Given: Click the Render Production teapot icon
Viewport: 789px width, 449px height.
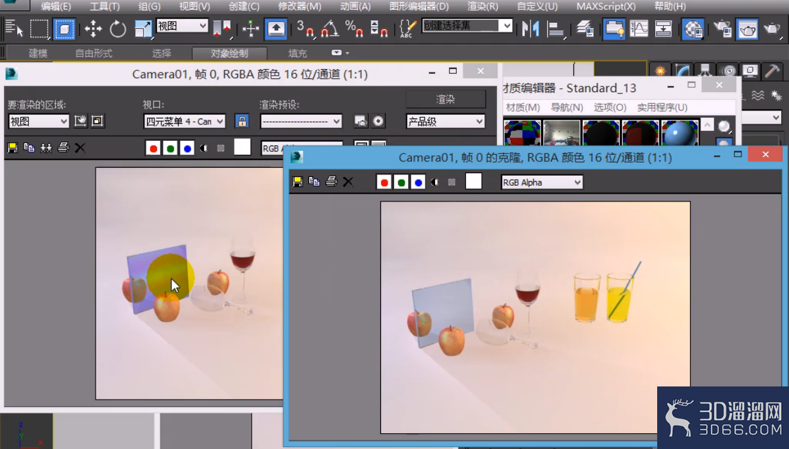Looking at the screenshot, I should click(x=772, y=29).
